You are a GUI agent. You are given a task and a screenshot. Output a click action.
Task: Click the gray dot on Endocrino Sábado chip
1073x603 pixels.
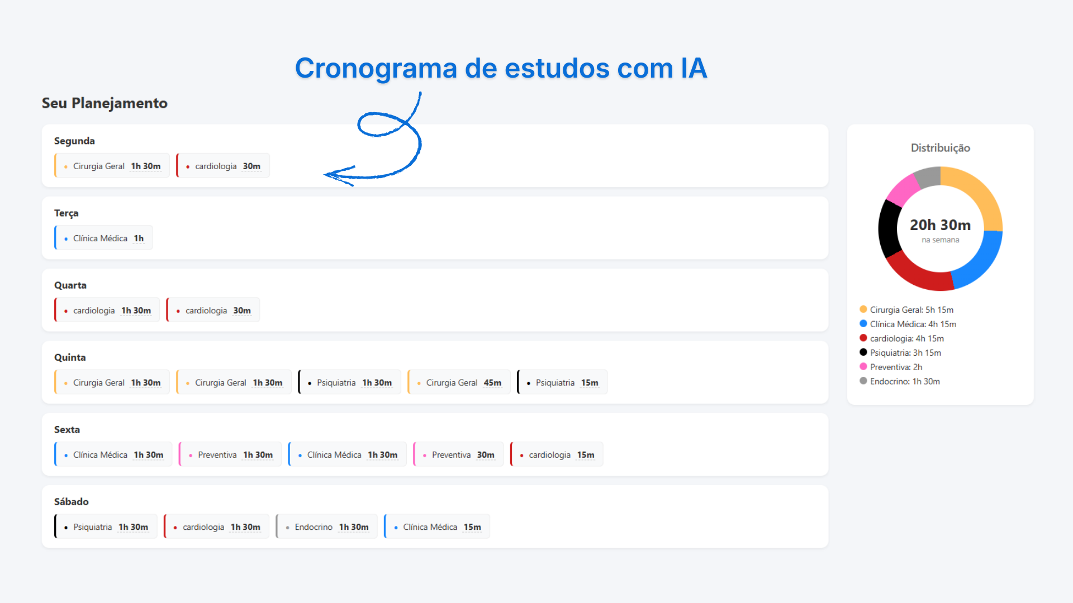(x=287, y=527)
